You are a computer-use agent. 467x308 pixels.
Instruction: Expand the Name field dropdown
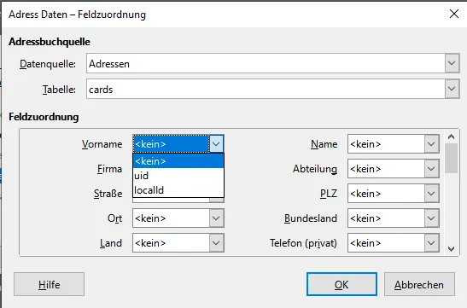[431, 144]
